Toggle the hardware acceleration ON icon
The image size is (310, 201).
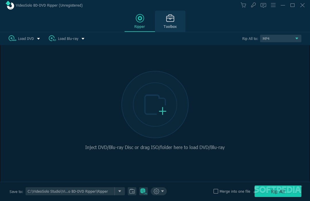click(x=143, y=191)
